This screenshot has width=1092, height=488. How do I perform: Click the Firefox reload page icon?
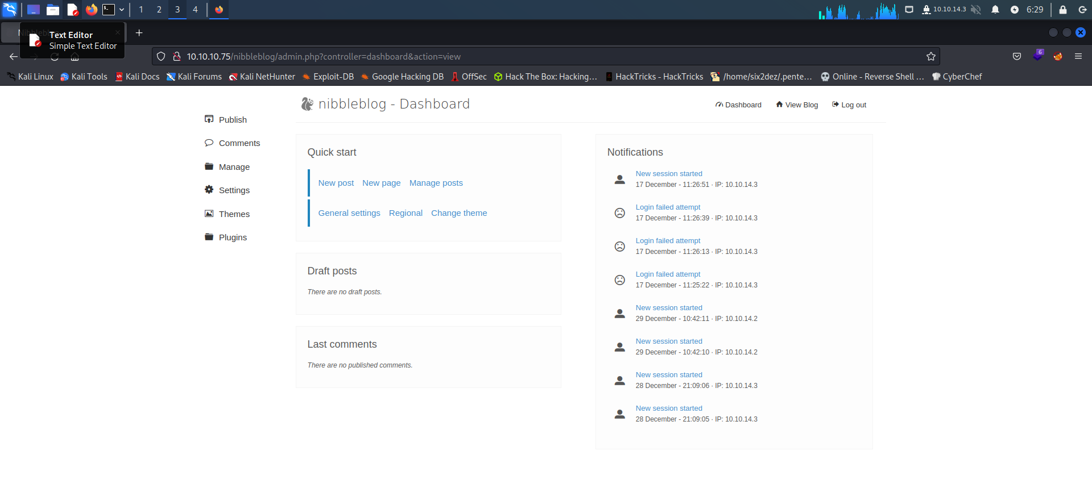point(55,57)
